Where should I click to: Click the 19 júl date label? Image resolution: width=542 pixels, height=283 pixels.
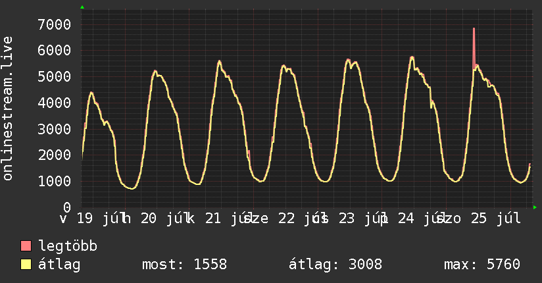100,219
